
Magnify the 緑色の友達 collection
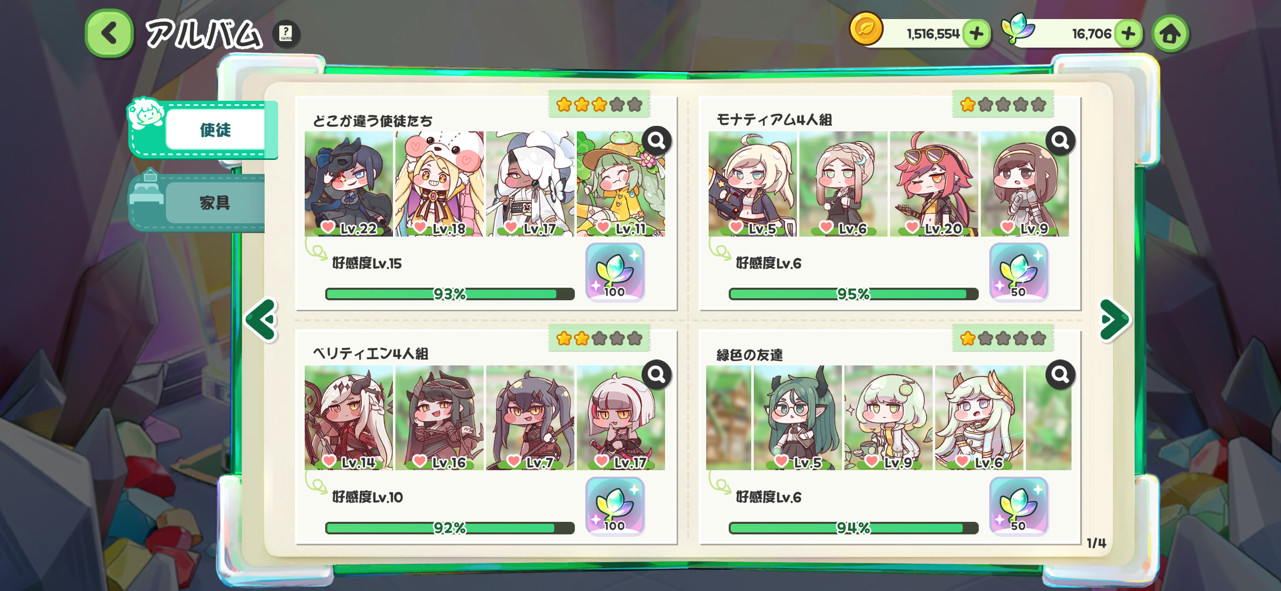(x=1060, y=374)
